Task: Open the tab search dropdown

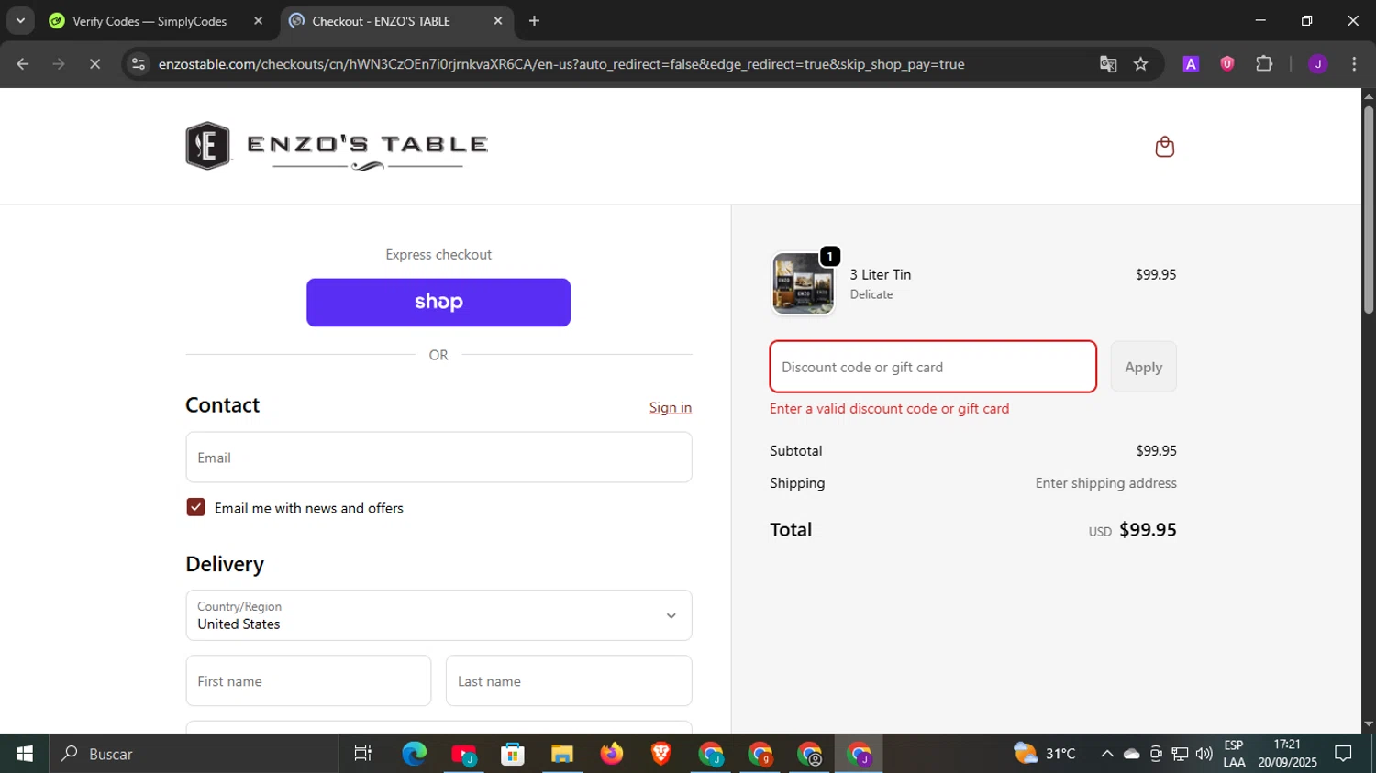Action: 20,21
